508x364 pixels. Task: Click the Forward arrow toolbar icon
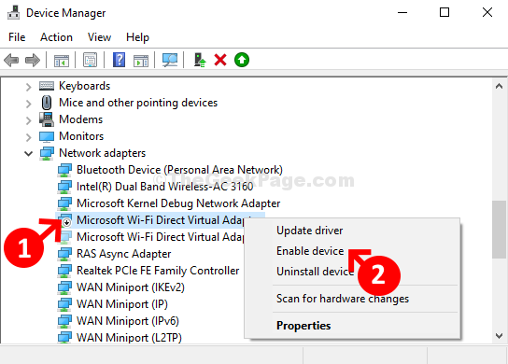[x=33, y=61]
